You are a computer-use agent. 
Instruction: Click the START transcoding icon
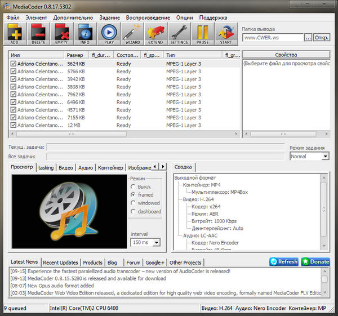(x=225, y=34)
